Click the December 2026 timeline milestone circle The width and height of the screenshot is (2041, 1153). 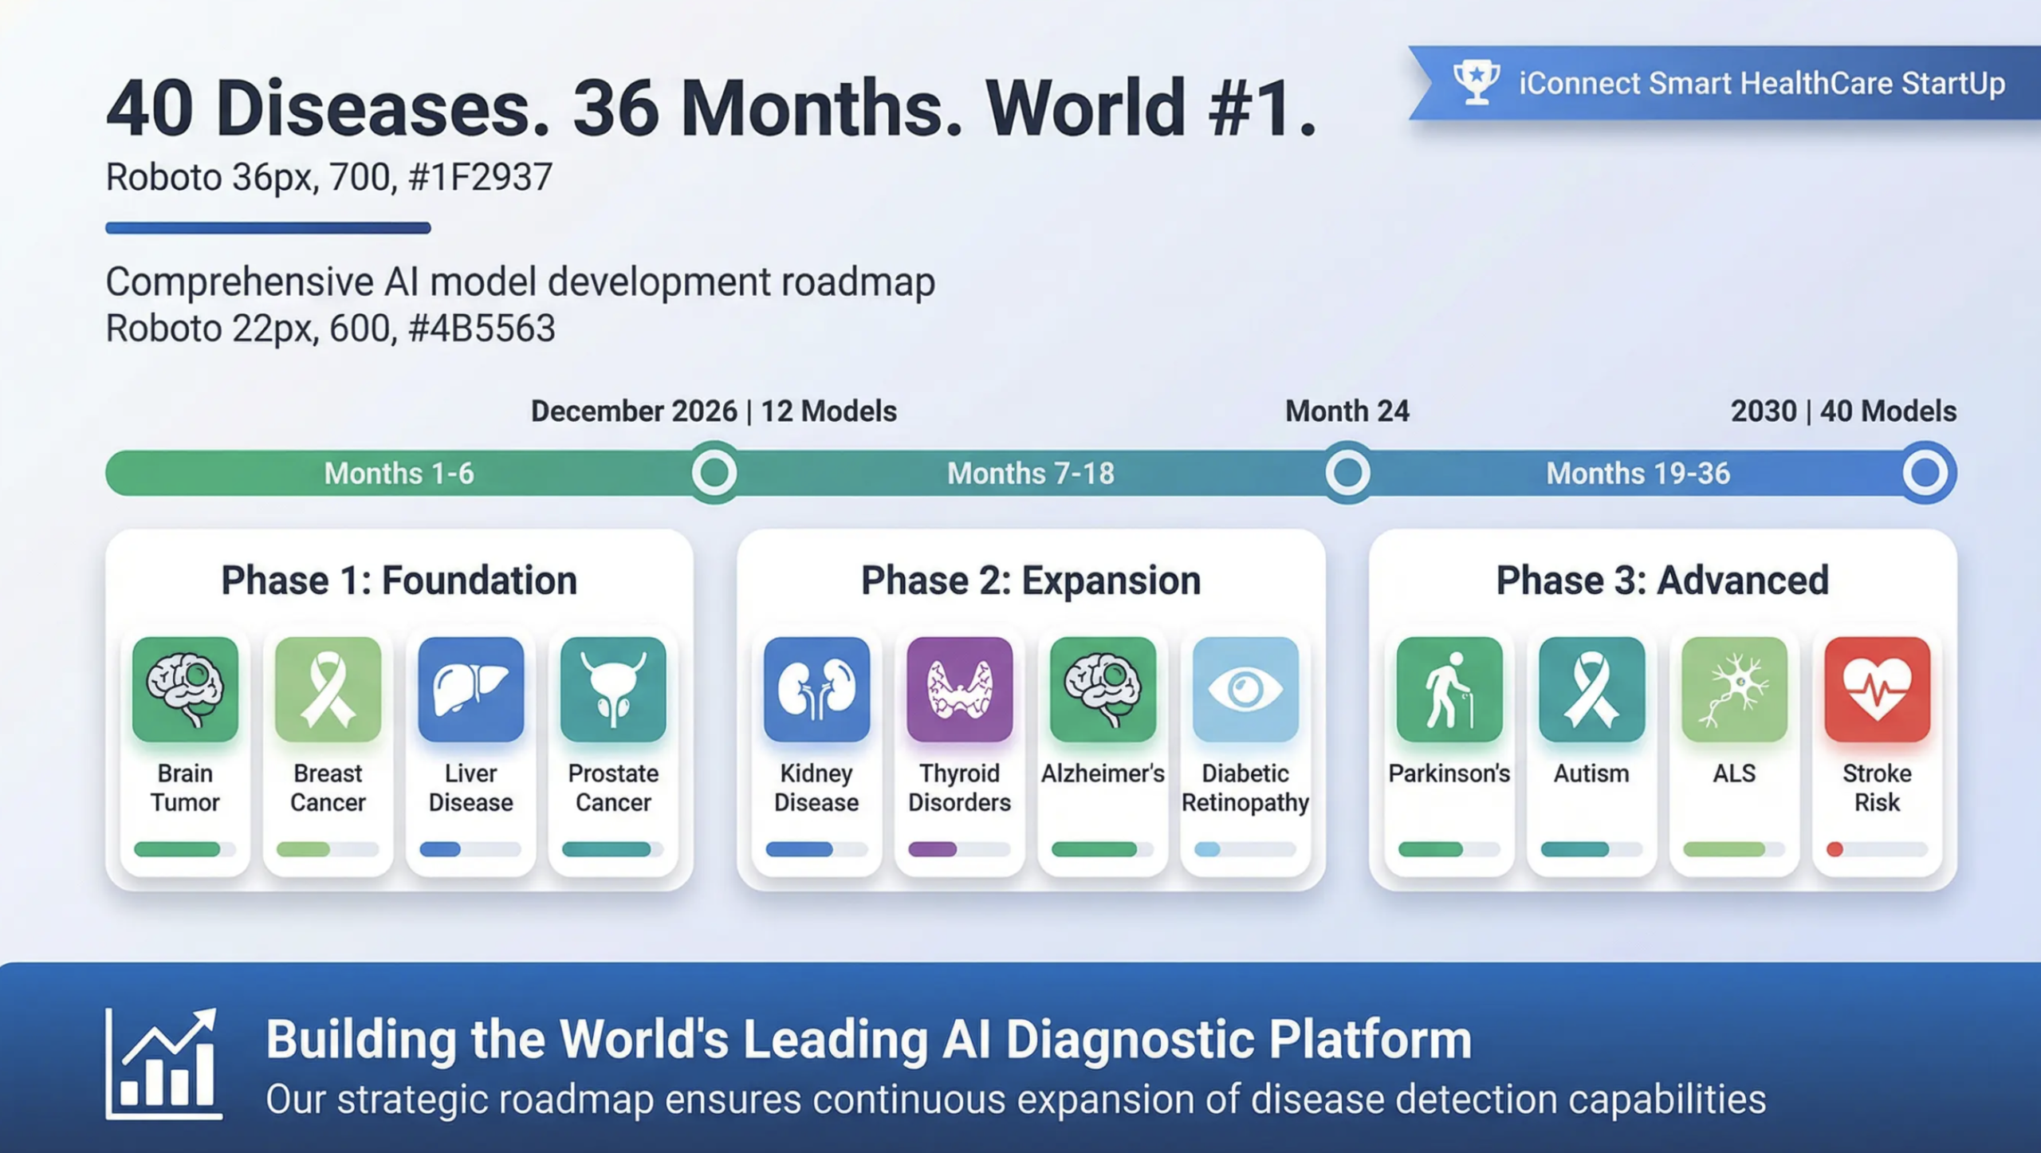click(714, 473)
